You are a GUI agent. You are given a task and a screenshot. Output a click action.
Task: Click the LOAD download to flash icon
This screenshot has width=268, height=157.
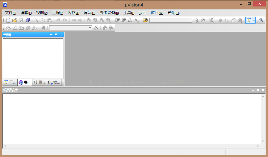pos(43,28)
